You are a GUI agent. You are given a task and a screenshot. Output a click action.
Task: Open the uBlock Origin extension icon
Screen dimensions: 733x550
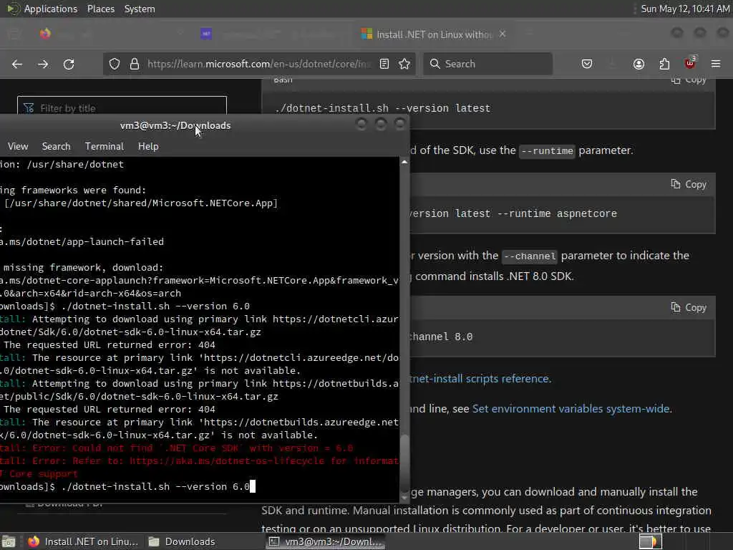pyautogui.click(x=690, y=63)
